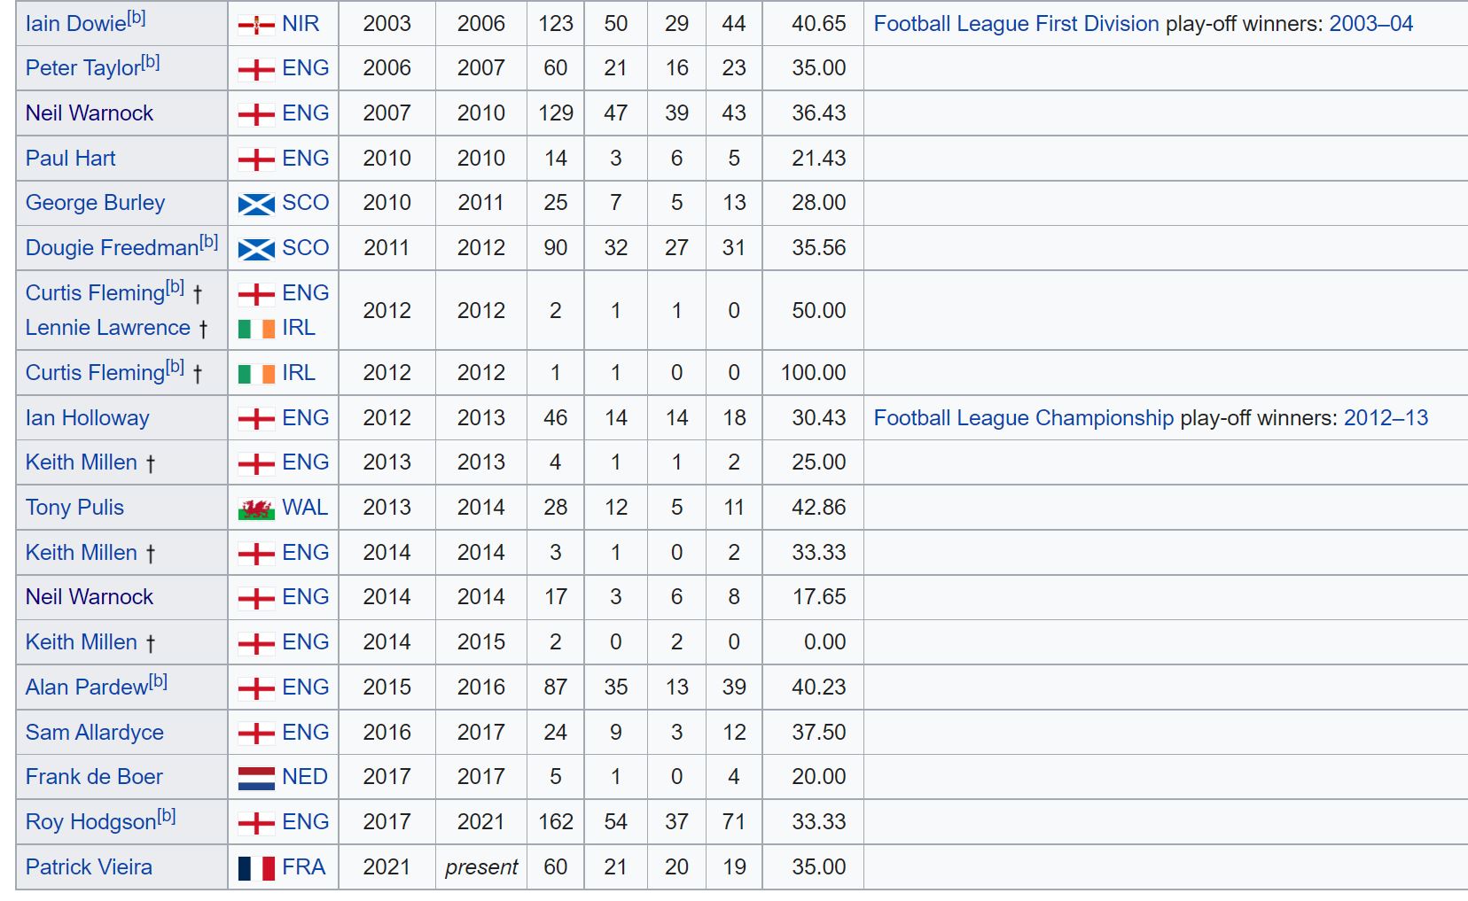Click the Netherlands flag for Frank de Boer
The height and width of the screenshot is (901, 1468).
pyautogui.click(x=256, y=778)
